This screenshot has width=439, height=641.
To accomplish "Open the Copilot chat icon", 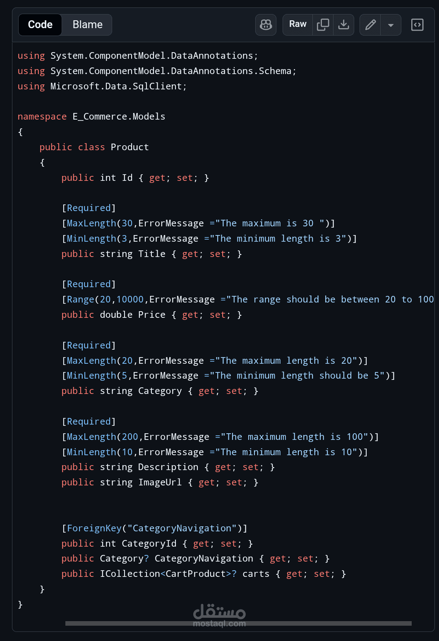I will point(266,25).
